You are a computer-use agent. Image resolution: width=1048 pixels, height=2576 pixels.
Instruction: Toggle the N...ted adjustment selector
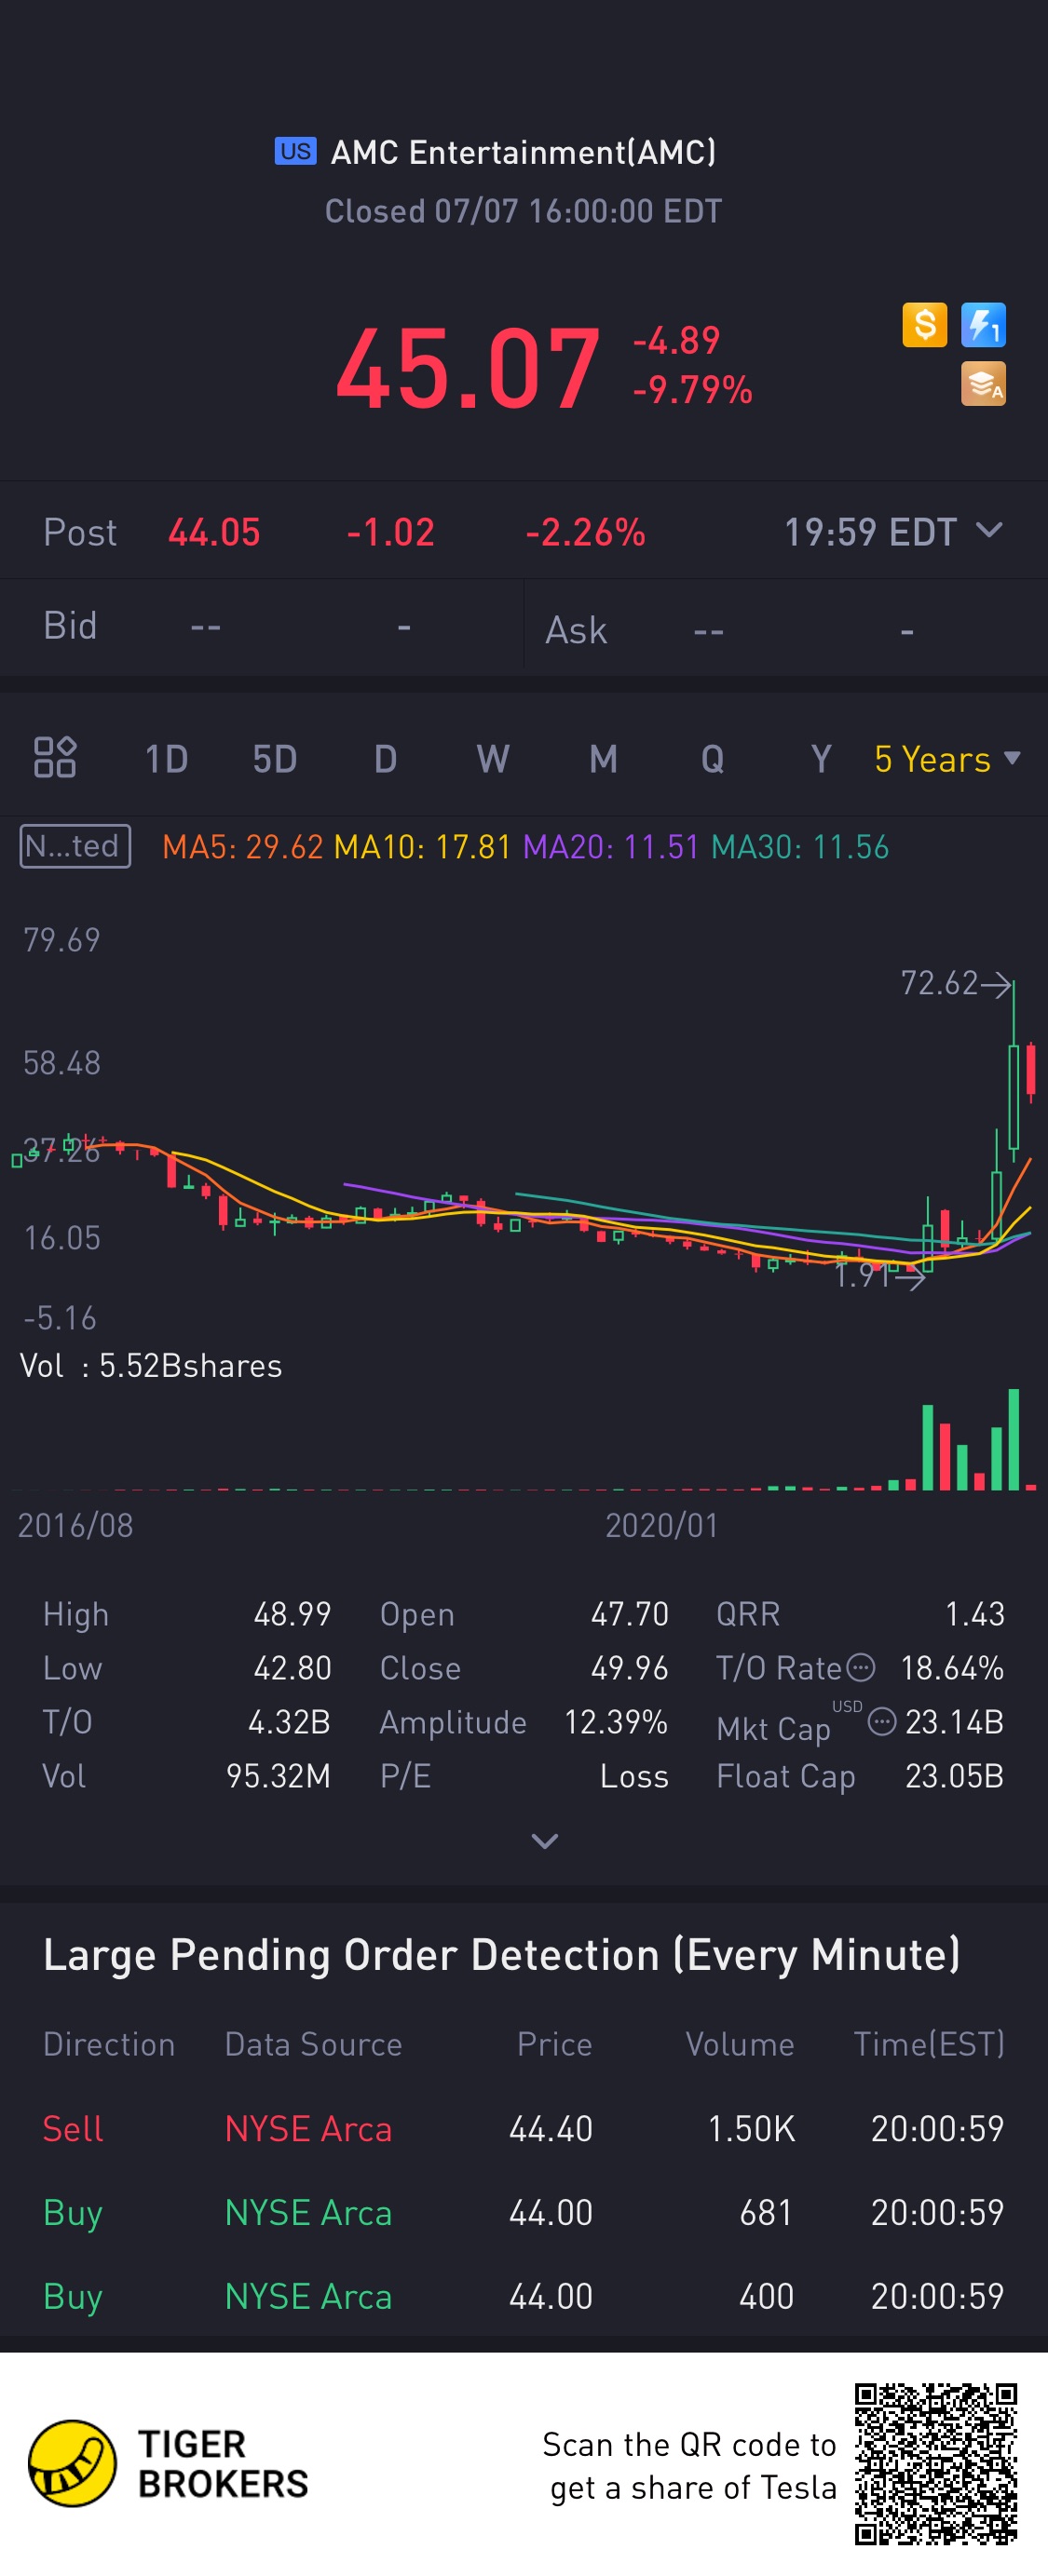click(75, 846)
